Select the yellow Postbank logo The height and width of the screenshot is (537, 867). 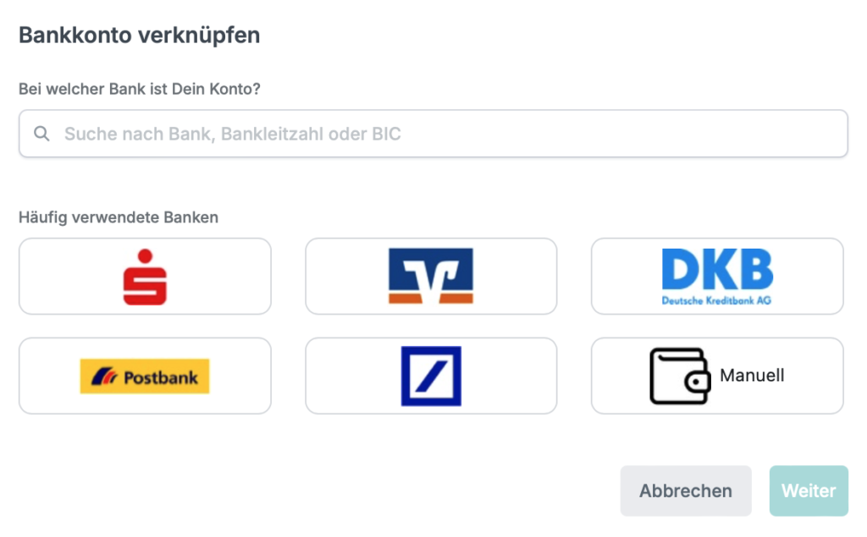pyautogui.click(x=145, y=376)
